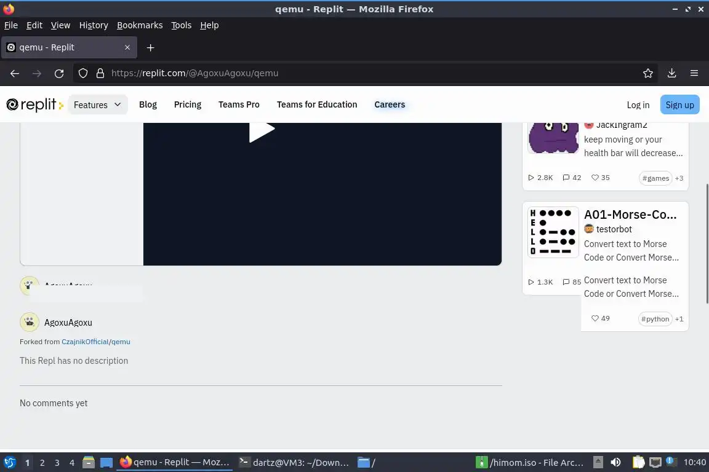
Task: Close the qemu - Replit tab
Action: [127, 47]
